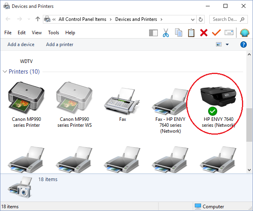Viewport: 253px width, 211px height.
Task: Click the Properties card toolbar icon
Action: click(229, 33)
